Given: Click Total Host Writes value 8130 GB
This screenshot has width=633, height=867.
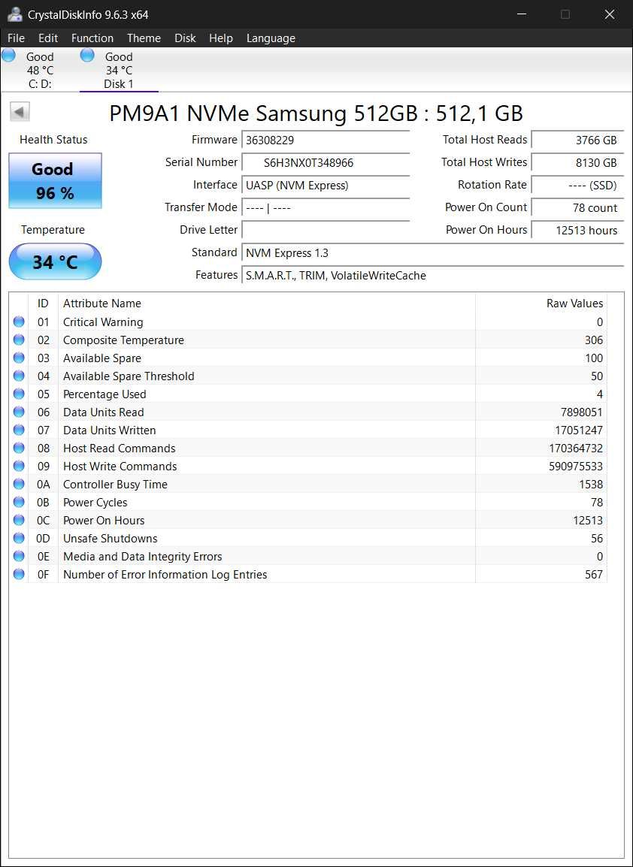Looking at the screenshot, I should pos(577,162).
